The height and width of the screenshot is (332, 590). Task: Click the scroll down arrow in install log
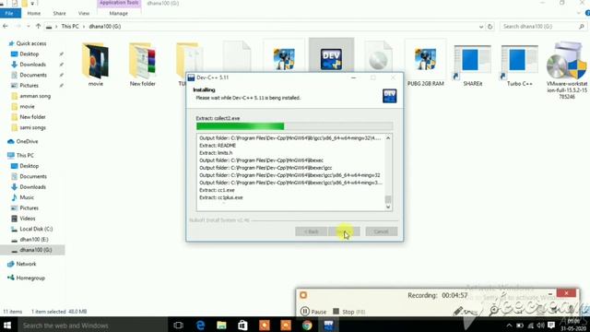pyautogui.click(x=388, y=207)
